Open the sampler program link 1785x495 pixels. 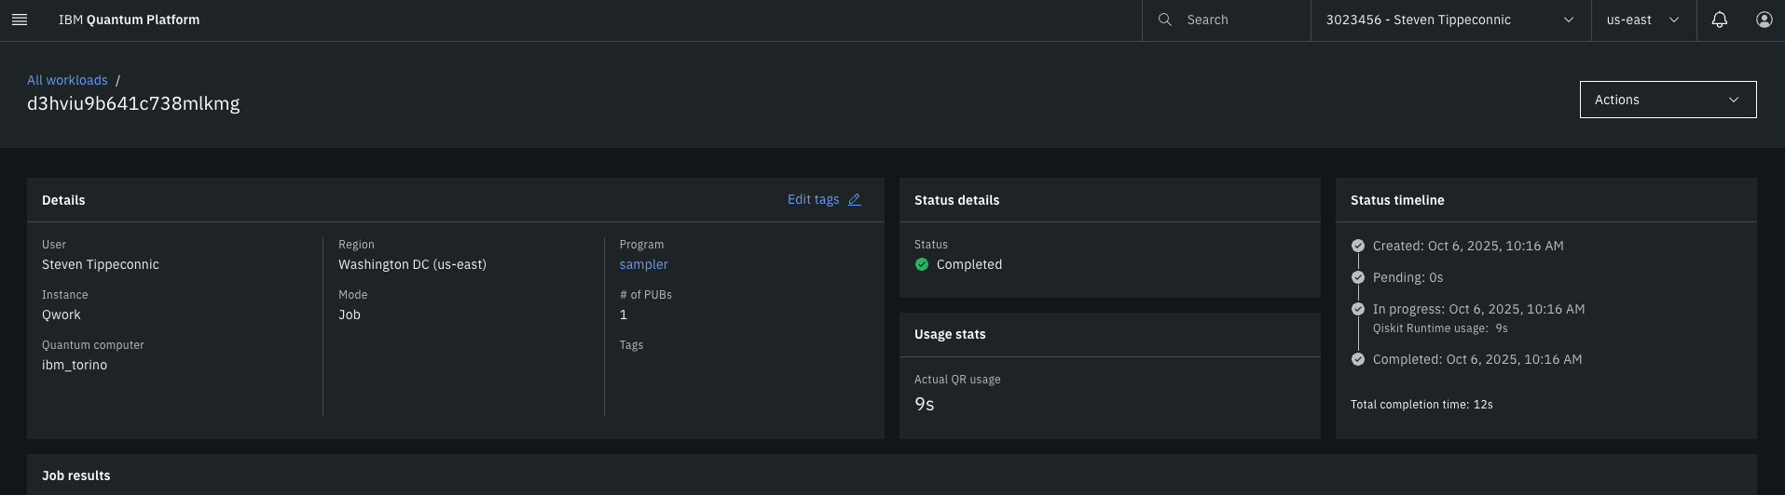[644, 264]
